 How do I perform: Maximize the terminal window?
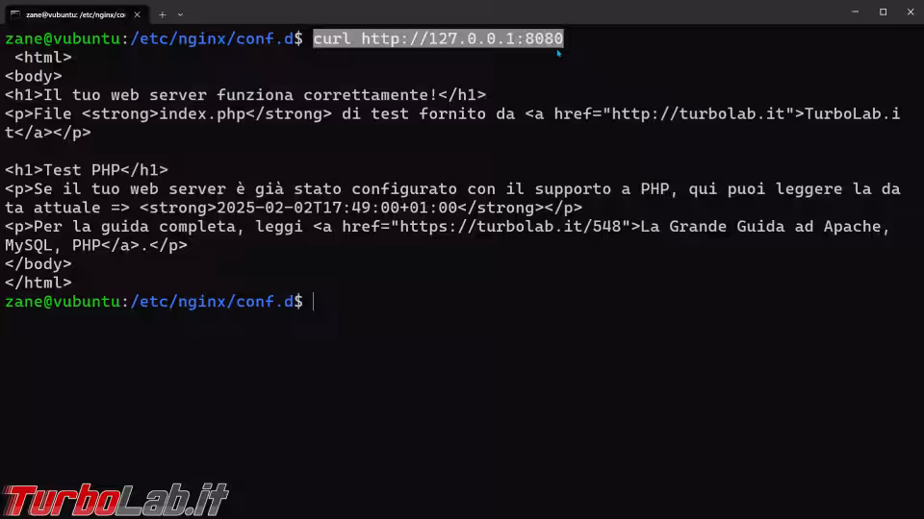883,12
